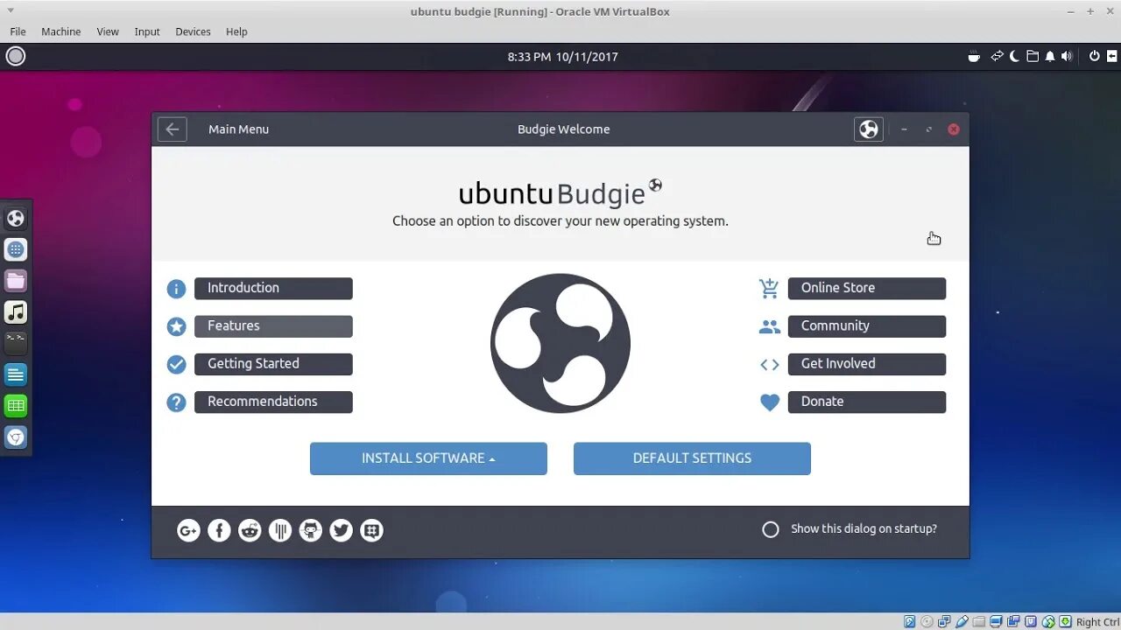This screenshot has height=630, width=1121.
Task: Open the Files manager in dock
Action: [16, 281]
